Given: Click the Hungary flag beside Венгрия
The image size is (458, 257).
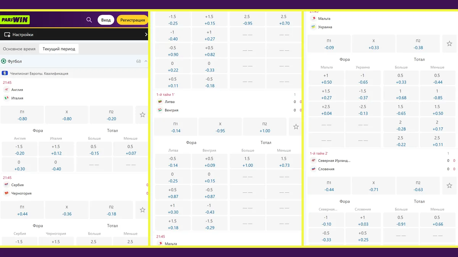Looking at the screenshot, I should tap(160, 110).
